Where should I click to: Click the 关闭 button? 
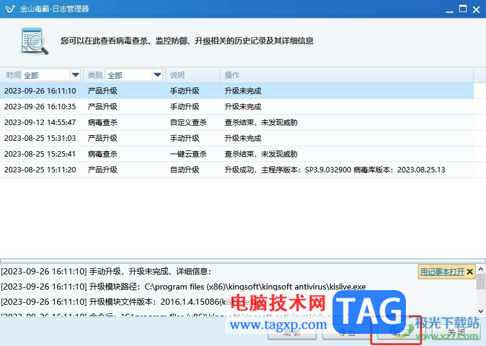point(456,333)
